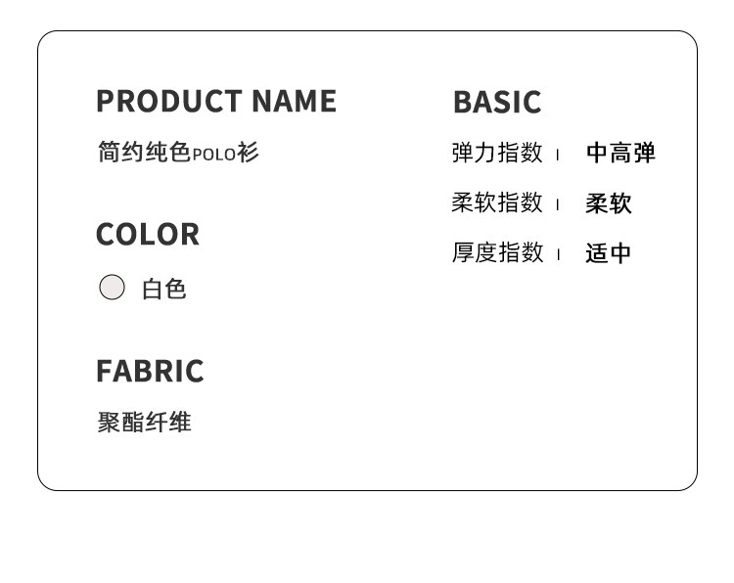Select the bold 柔软 value on the right
Viewport: 734px width, 583px height.
click(x=609, y=203)
